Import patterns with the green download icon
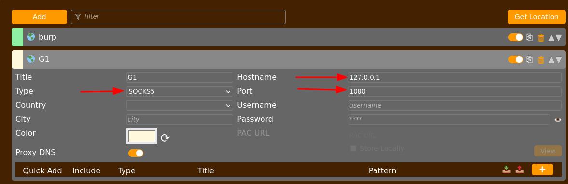 tap(506, 170)
